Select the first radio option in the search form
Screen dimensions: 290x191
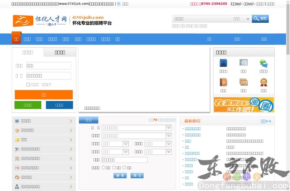(x=104, y=167)
